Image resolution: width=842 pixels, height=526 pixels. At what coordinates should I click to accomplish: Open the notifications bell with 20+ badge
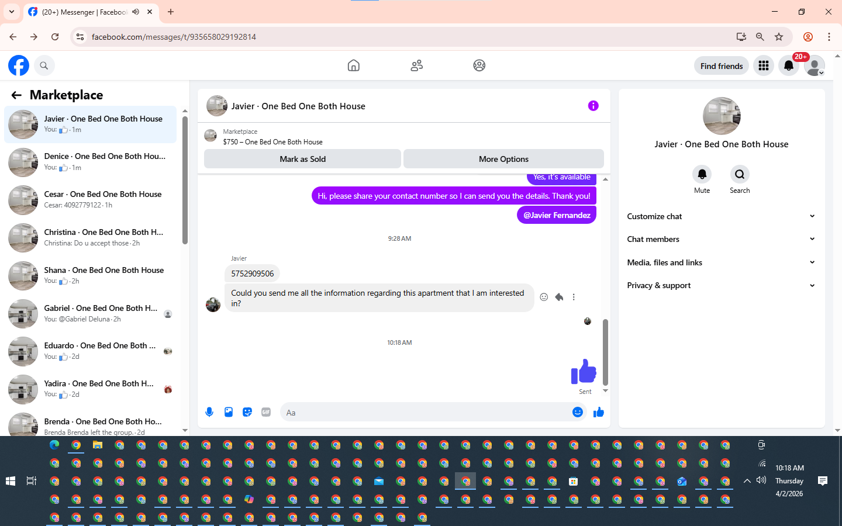pyautogui.click(x=789, y=65)
